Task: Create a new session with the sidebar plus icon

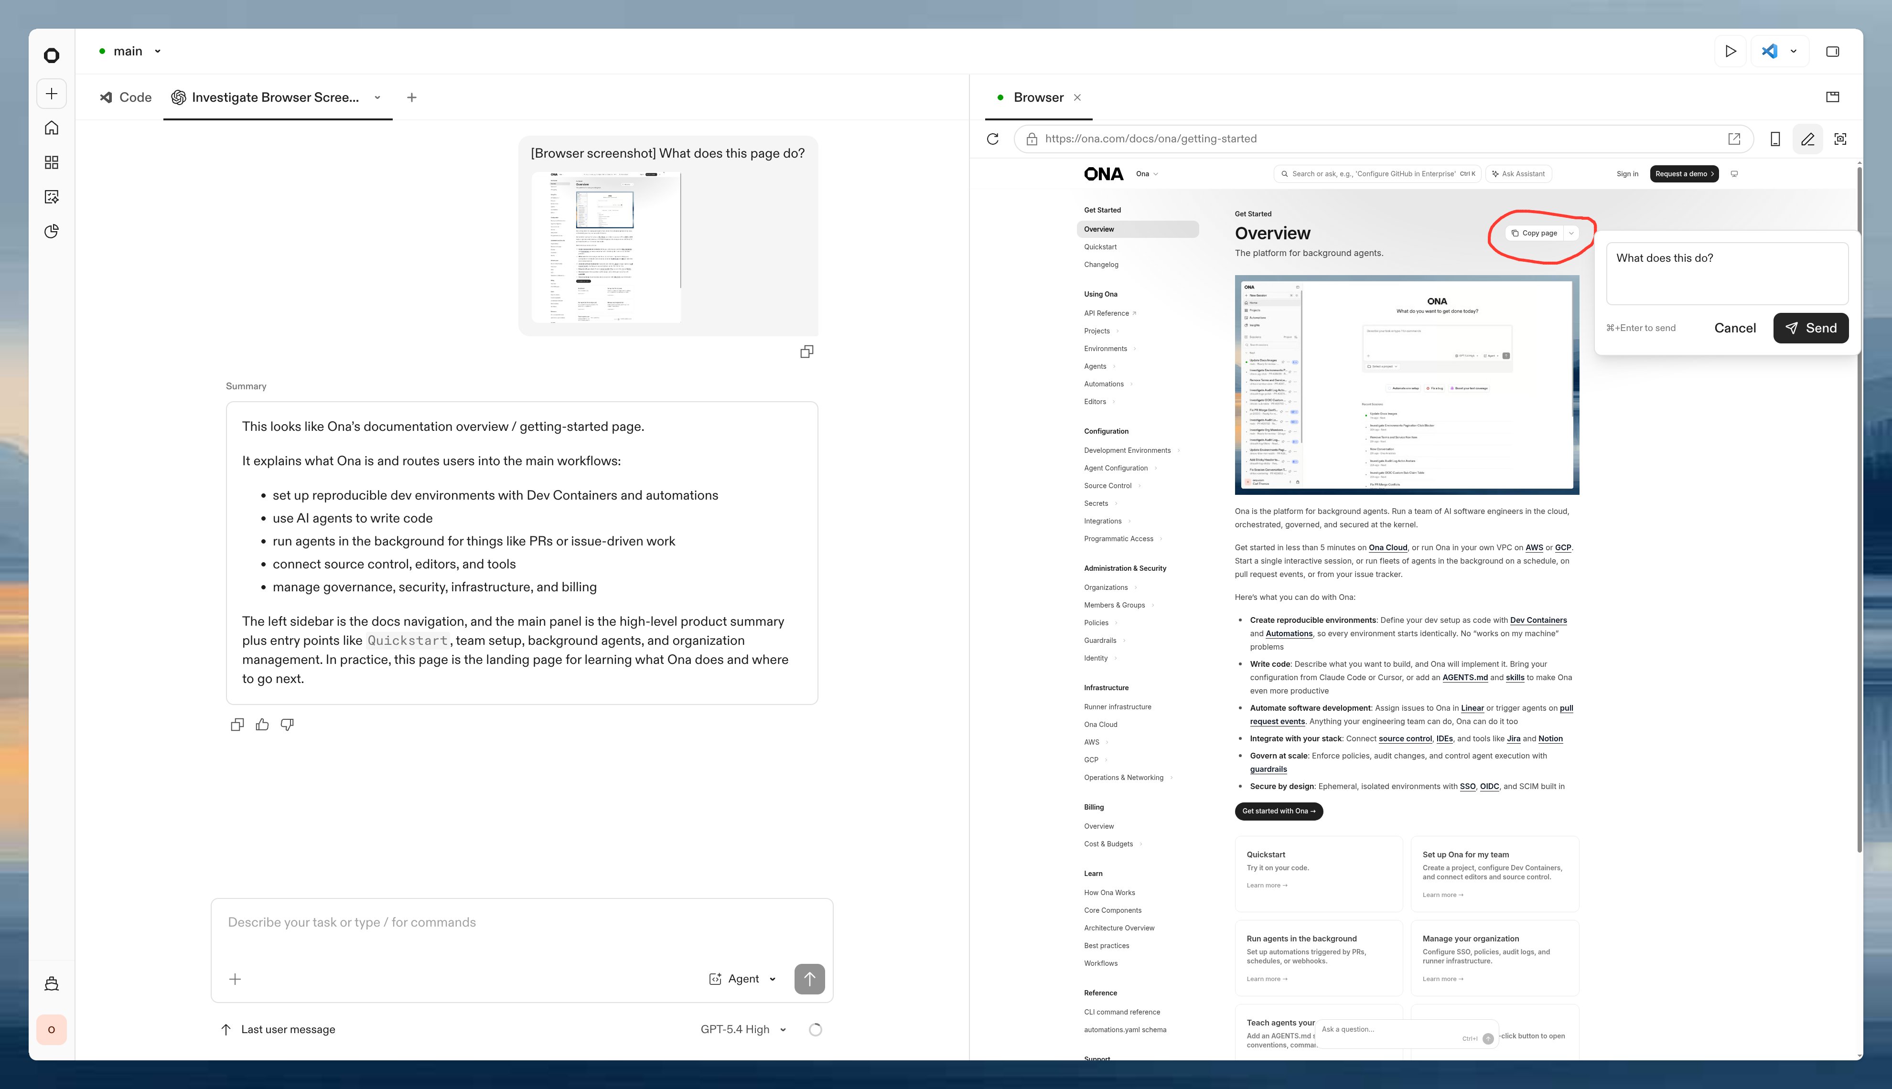Action: (x=52, y=94)
